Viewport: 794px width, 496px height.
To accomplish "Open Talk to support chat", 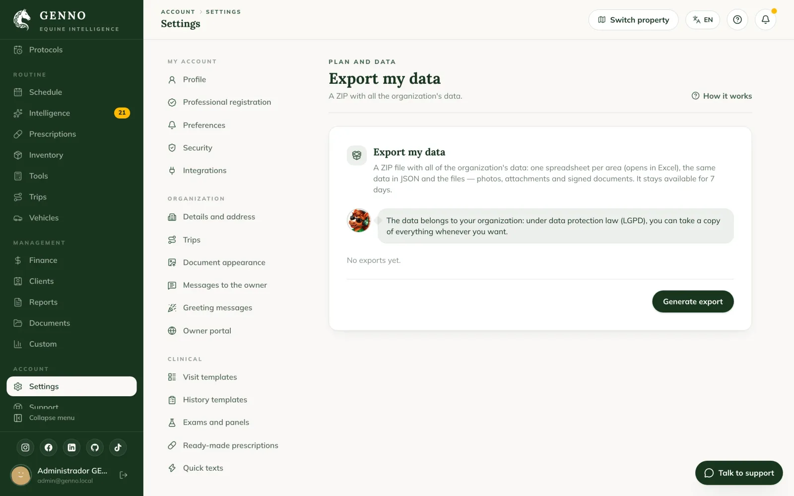I will pos(739,473).
